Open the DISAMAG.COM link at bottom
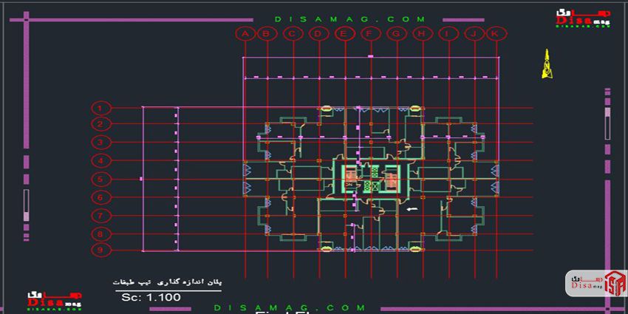 point(289,307)
